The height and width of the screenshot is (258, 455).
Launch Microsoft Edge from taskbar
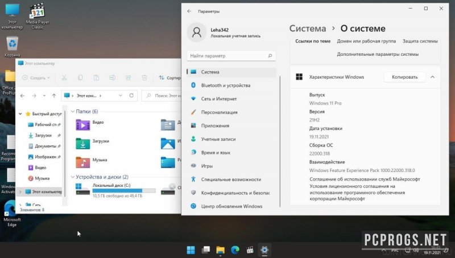point(235,250)
